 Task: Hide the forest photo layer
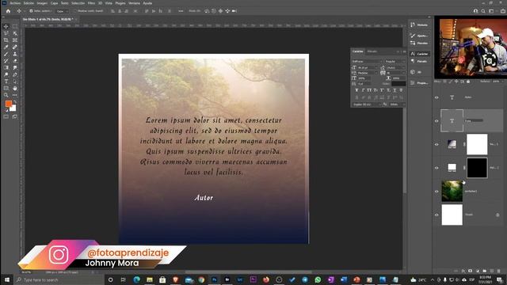click(436, 192)
